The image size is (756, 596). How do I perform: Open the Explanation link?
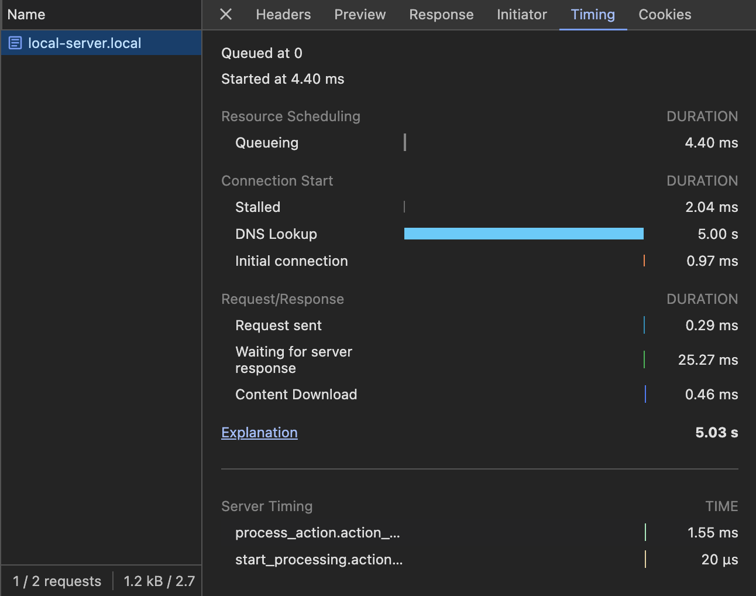point(259,433)
